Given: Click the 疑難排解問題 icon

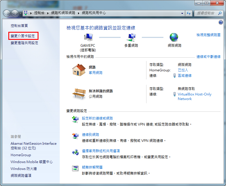Looking at the screenshot, I should (75, 168).
